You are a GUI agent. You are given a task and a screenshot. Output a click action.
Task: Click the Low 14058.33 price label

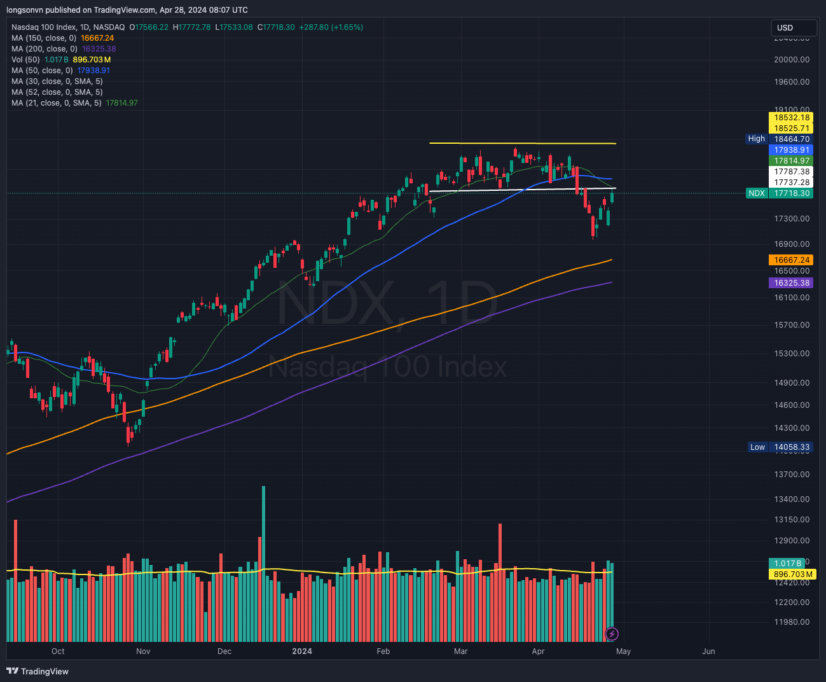780,447
